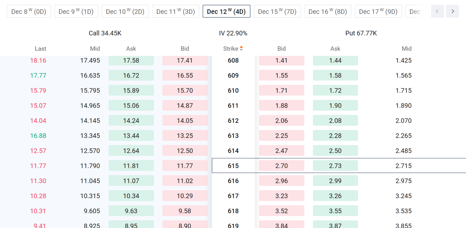Show next expiration dates with right arrow
Viewport: 466px width, 228px height.
click(x=453, y=11)
